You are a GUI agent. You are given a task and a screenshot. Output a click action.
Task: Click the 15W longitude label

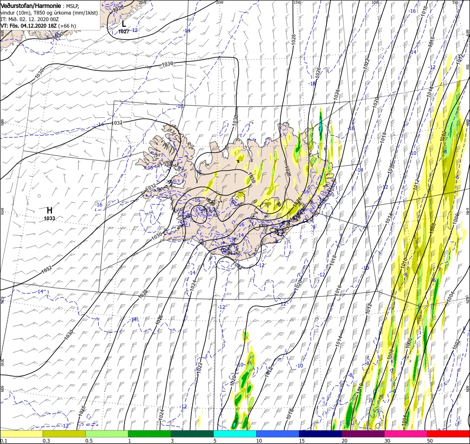(x=298, y=2)
